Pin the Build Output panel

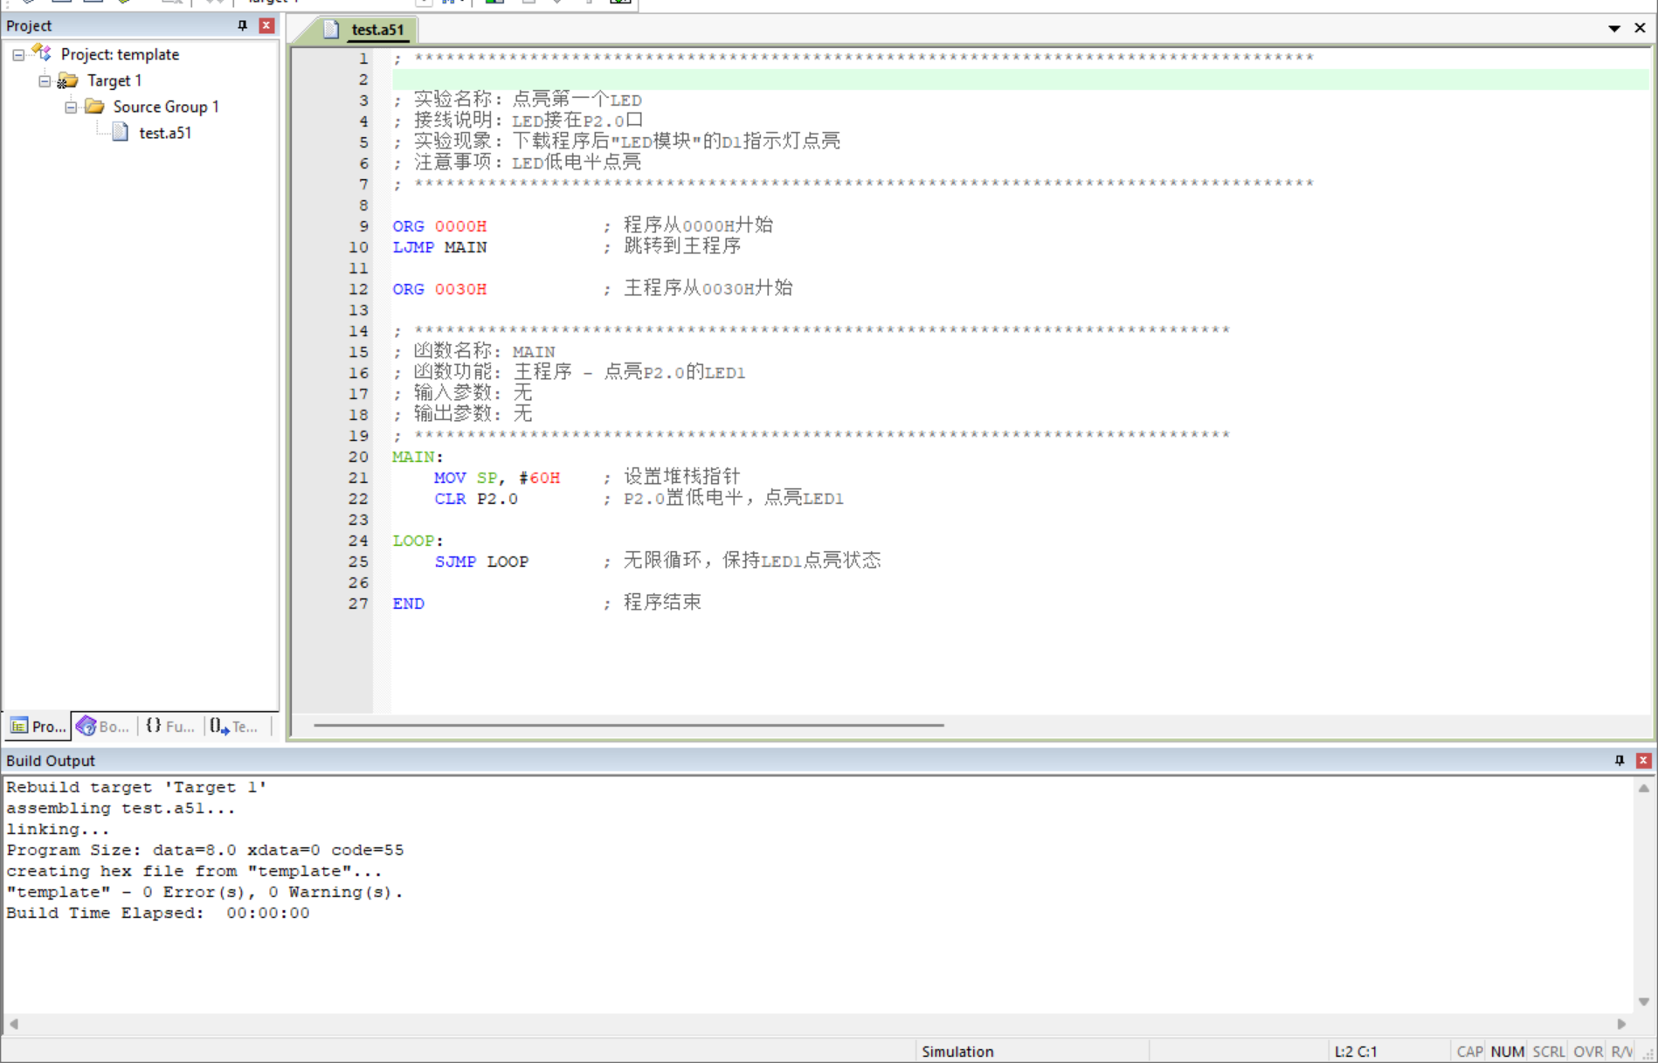pyautogui.click(x=1620, y=760)
